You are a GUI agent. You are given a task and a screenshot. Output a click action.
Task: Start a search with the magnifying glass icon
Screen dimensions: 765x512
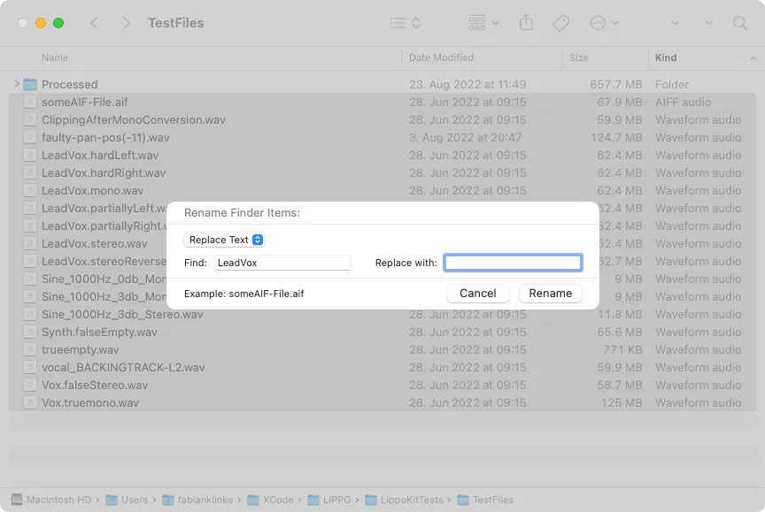pos(741,23)
